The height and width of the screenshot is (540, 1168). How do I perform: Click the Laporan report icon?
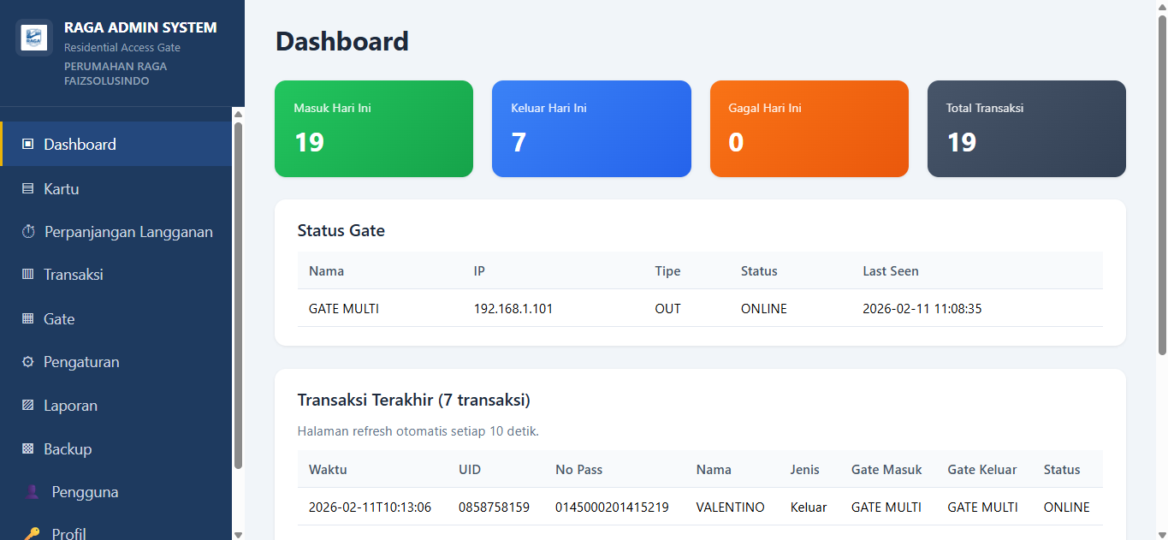[x=27, y=406]
